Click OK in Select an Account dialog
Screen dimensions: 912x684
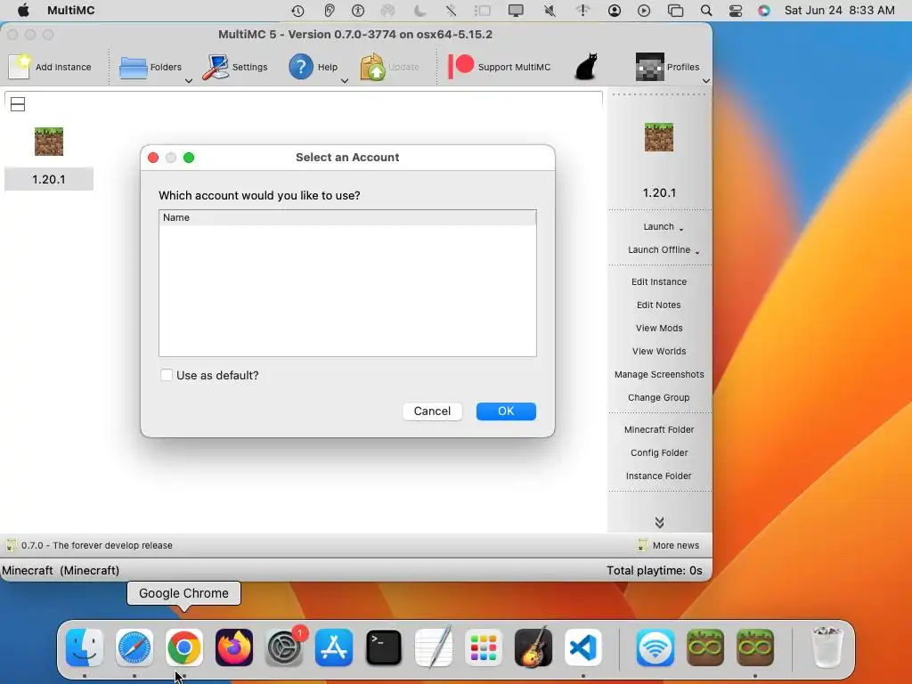coord(506,411)
